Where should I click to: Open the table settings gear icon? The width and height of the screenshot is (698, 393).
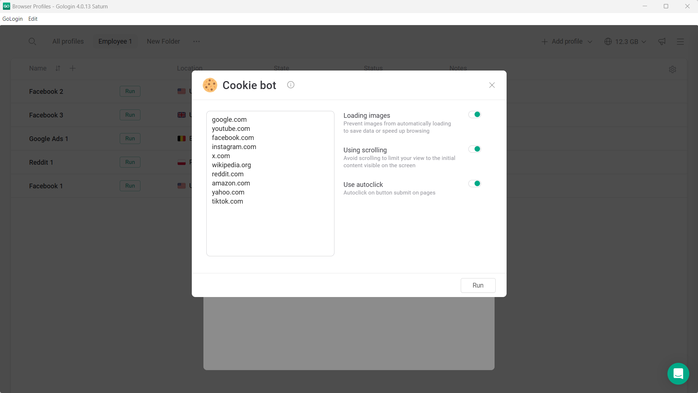(x=672, y=69)
